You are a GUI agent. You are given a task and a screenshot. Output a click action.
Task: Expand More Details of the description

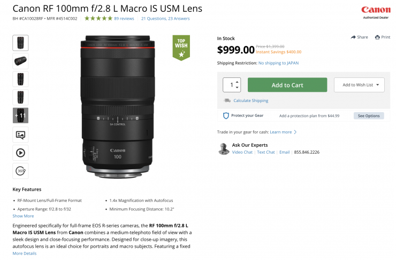pyautogui.click(x=25, y=254)
